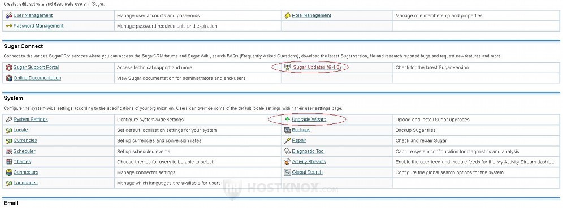Click the 'System' section heading

pyautogui.click(x=14, y=98)
